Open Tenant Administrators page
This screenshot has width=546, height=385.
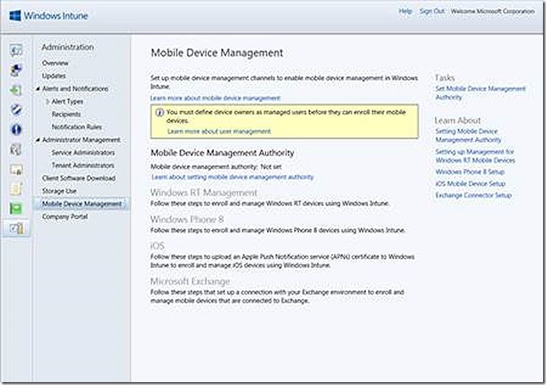pyautogui.click(x=83, y=166)
